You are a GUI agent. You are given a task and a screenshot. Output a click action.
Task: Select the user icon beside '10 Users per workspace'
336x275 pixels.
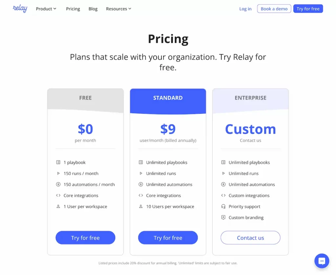(x=140, y=206)
